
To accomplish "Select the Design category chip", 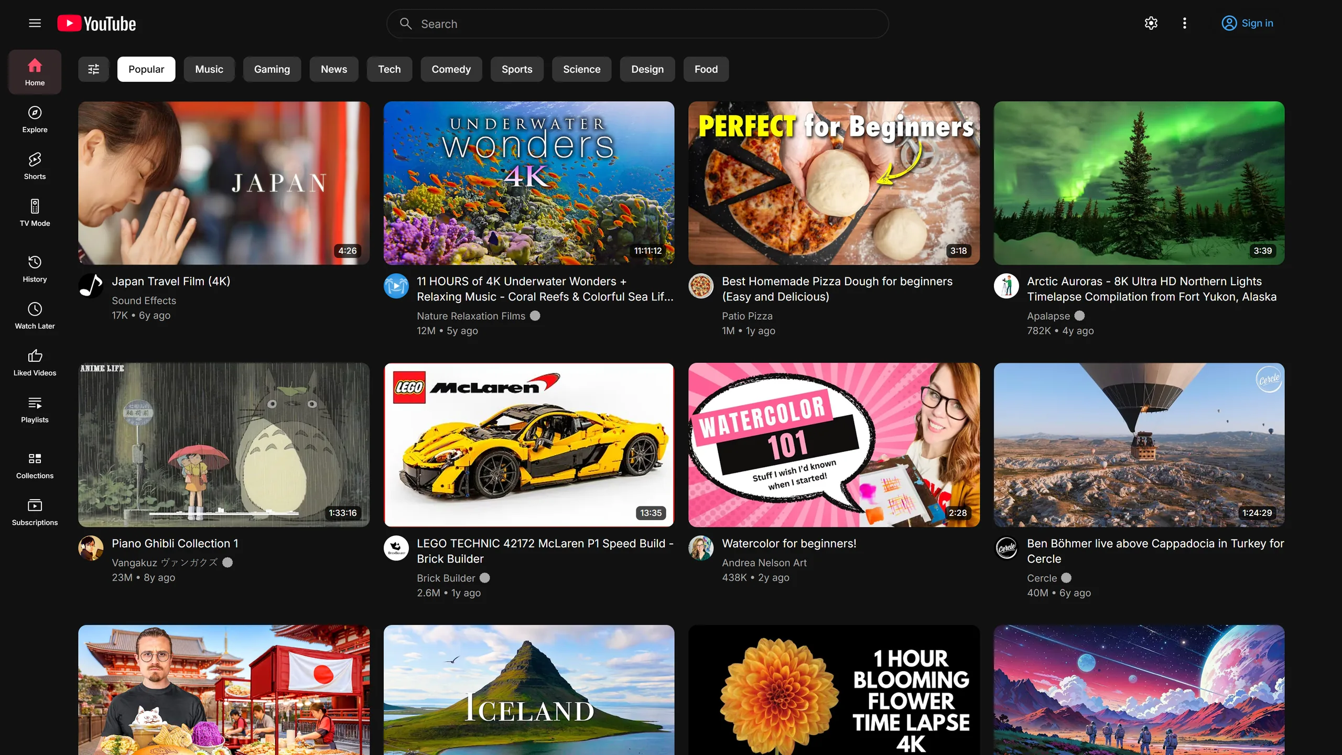I will (x=647, y=69).
